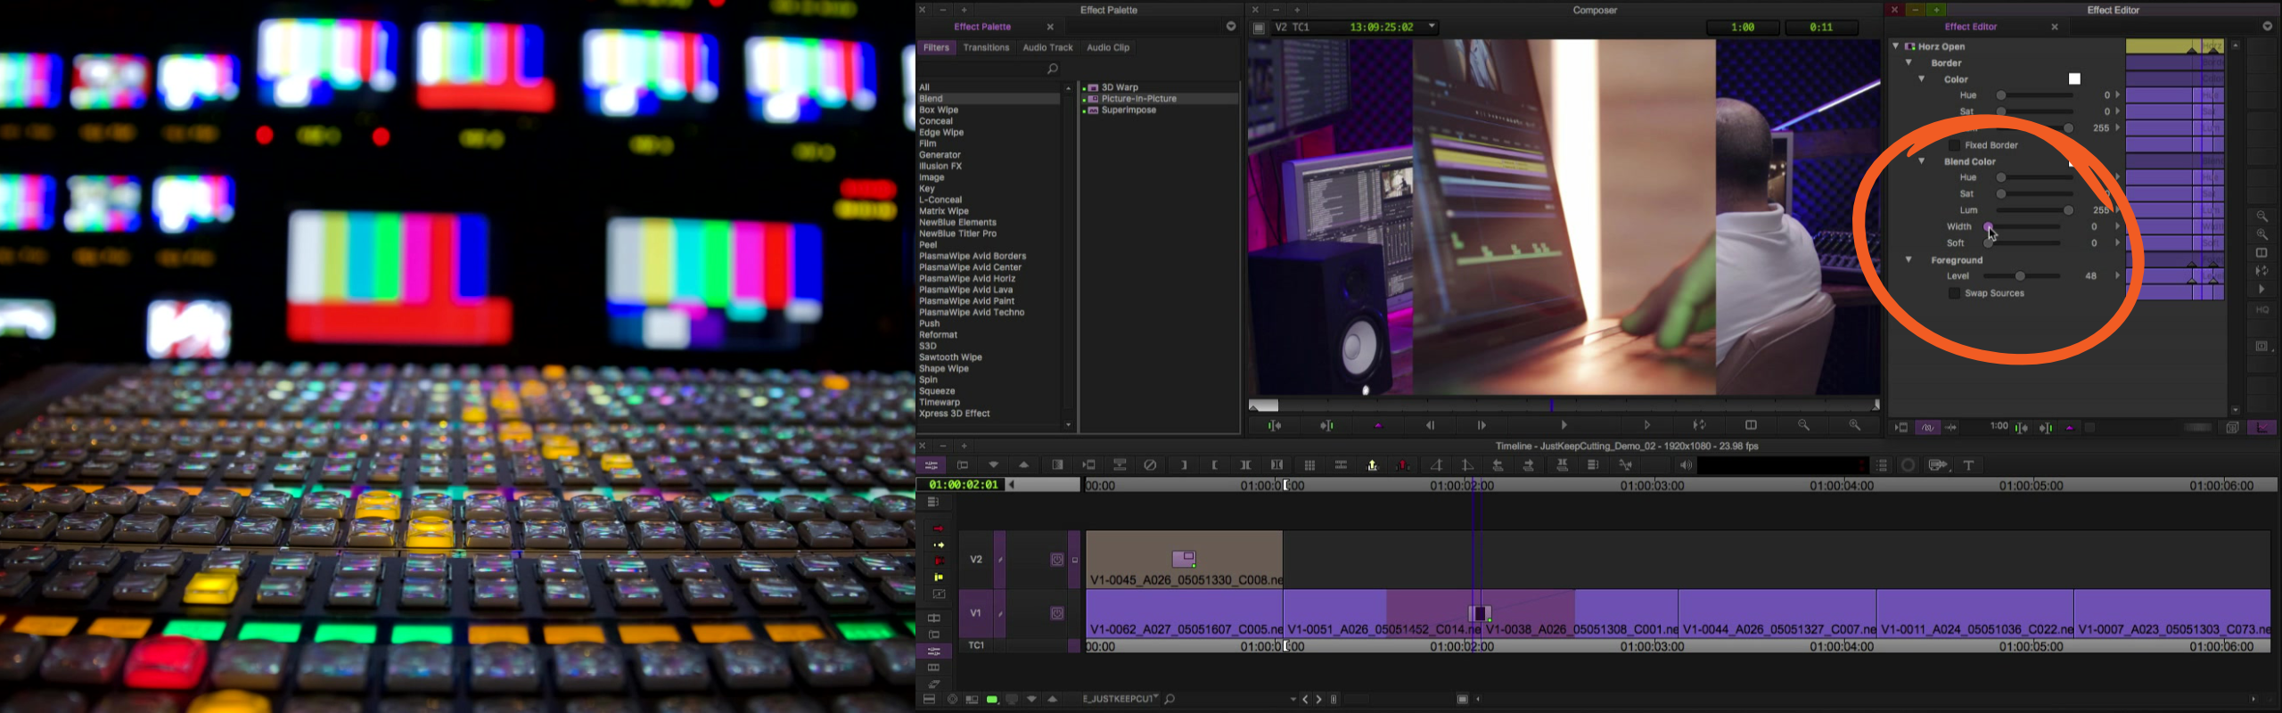Enable the Fixed Border checkbox
This screenshot has width=2282, height=713.
(x=1954, y=145)
